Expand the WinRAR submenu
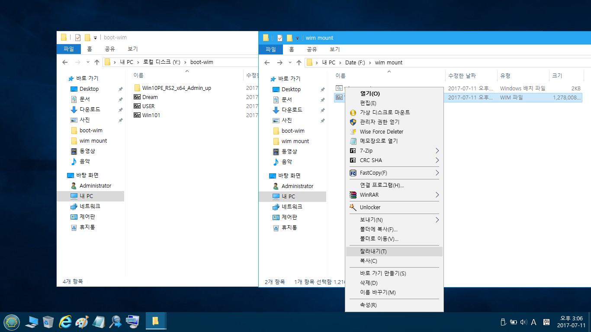The width and height of the screenshot is (591, 332). [394, 195]
